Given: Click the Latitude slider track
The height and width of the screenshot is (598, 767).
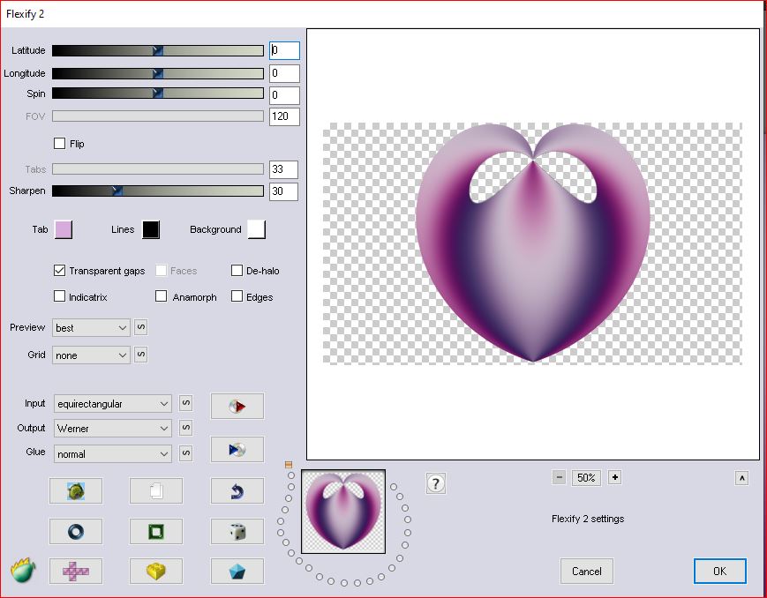Looking at the screenshot, I should (158, 50).
